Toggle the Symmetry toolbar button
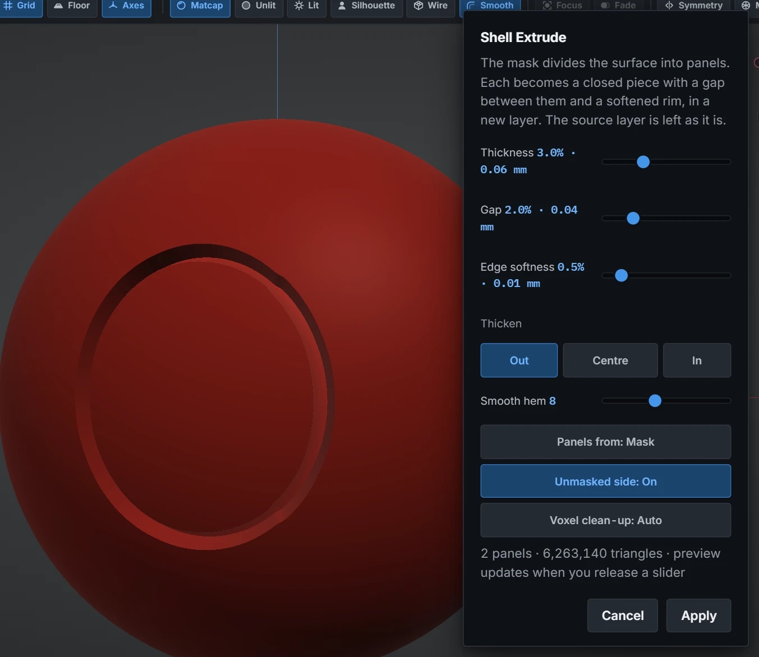Viewport: 759px width, 657px height. tap(694, 6)
